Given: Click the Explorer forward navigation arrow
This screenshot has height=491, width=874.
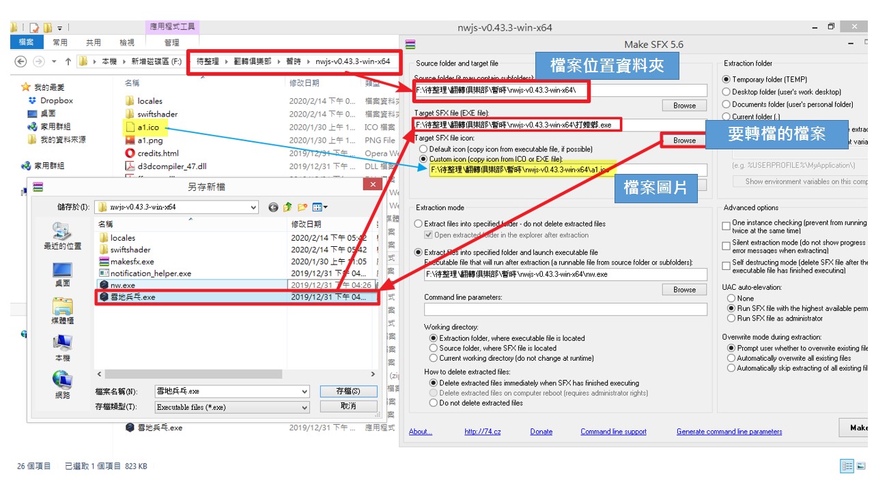Looking at the screenshot, I should click(40, 61).
